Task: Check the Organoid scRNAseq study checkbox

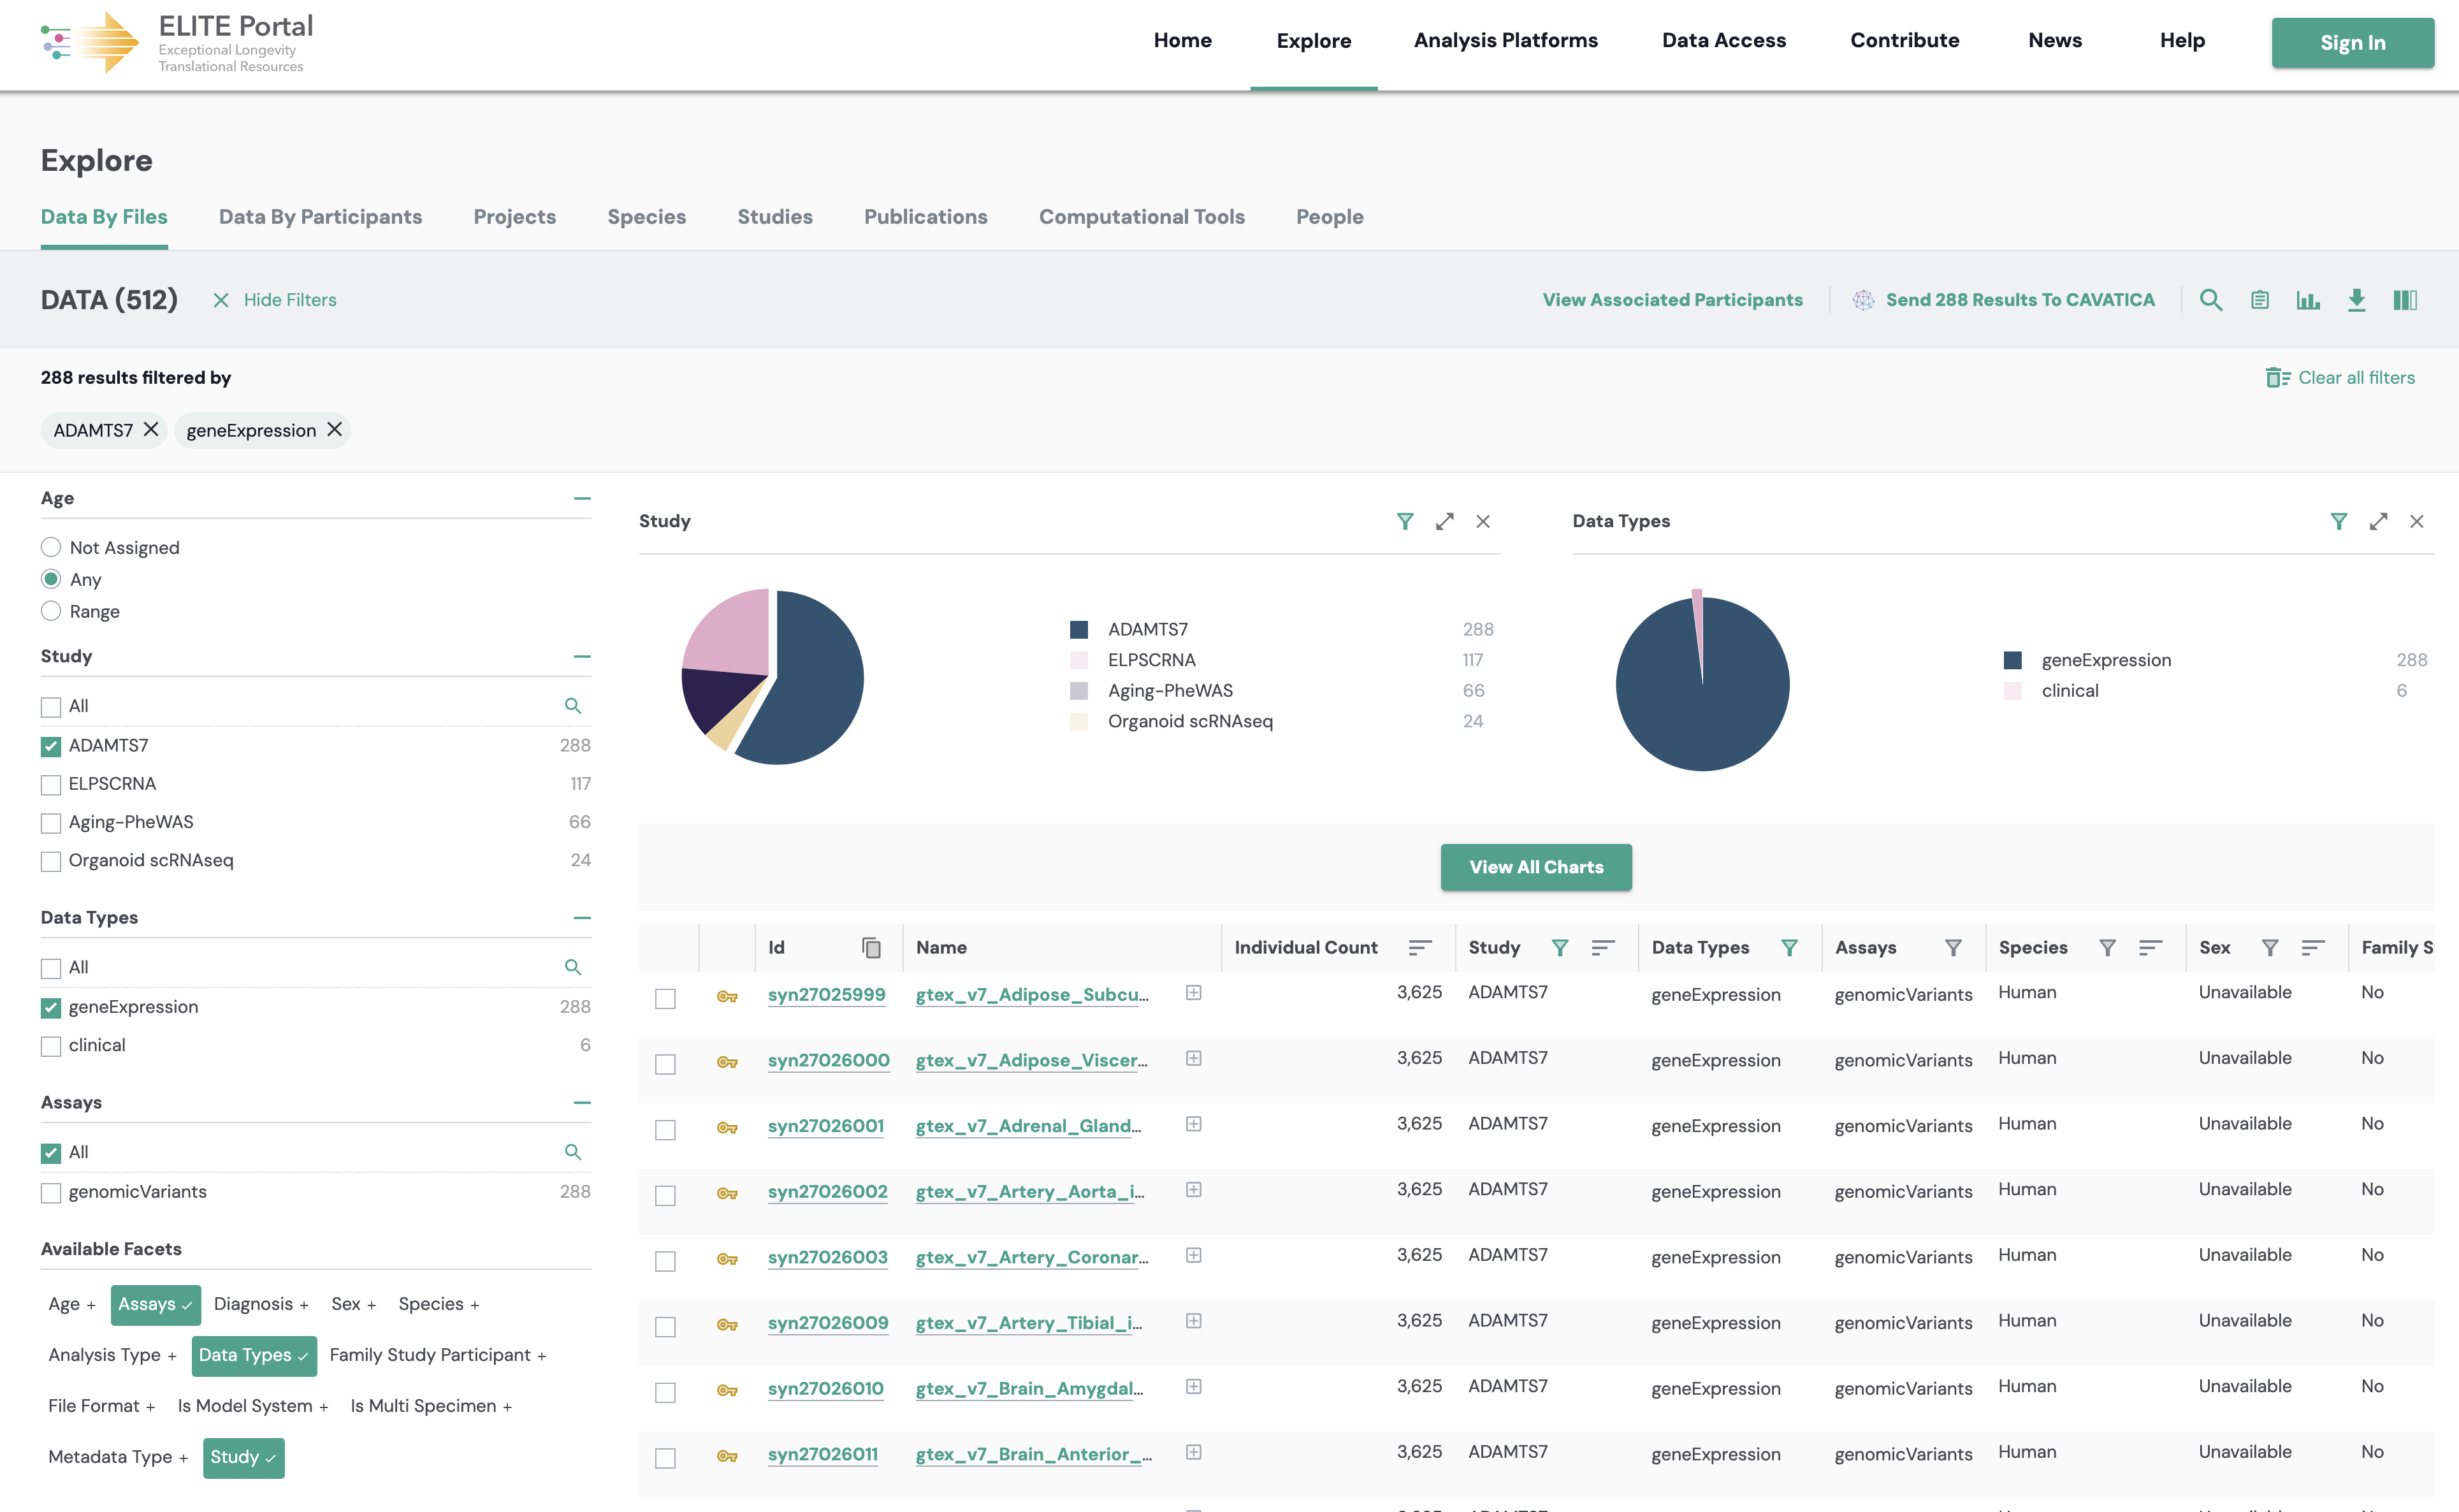Action: [x=51, y=861]
